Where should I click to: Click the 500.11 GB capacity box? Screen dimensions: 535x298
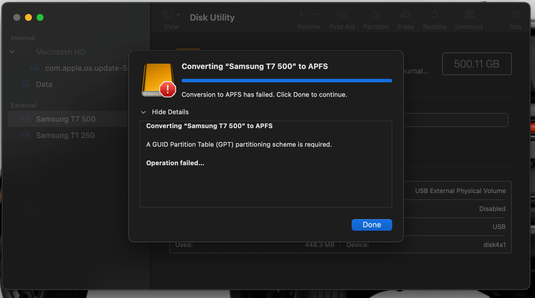[x=477, y=64]
